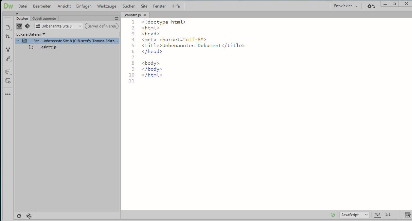Click the Remove Comment icon in the left toolbar
The height and width of the screenshot is (221, 412).
coord(8,81)
